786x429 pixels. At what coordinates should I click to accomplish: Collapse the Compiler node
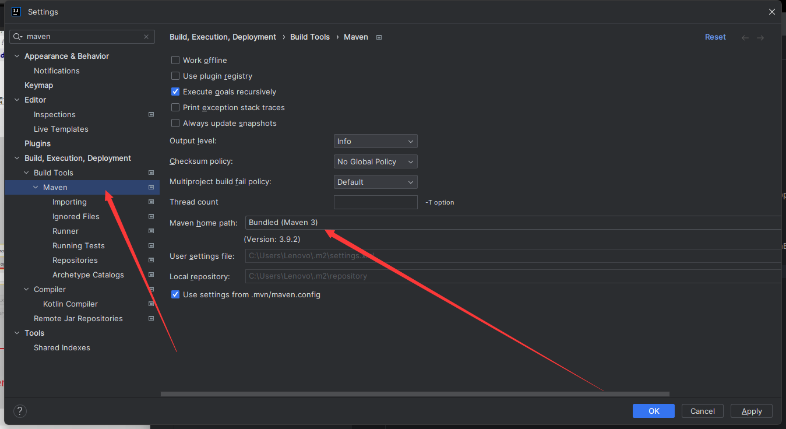[26, 289]
